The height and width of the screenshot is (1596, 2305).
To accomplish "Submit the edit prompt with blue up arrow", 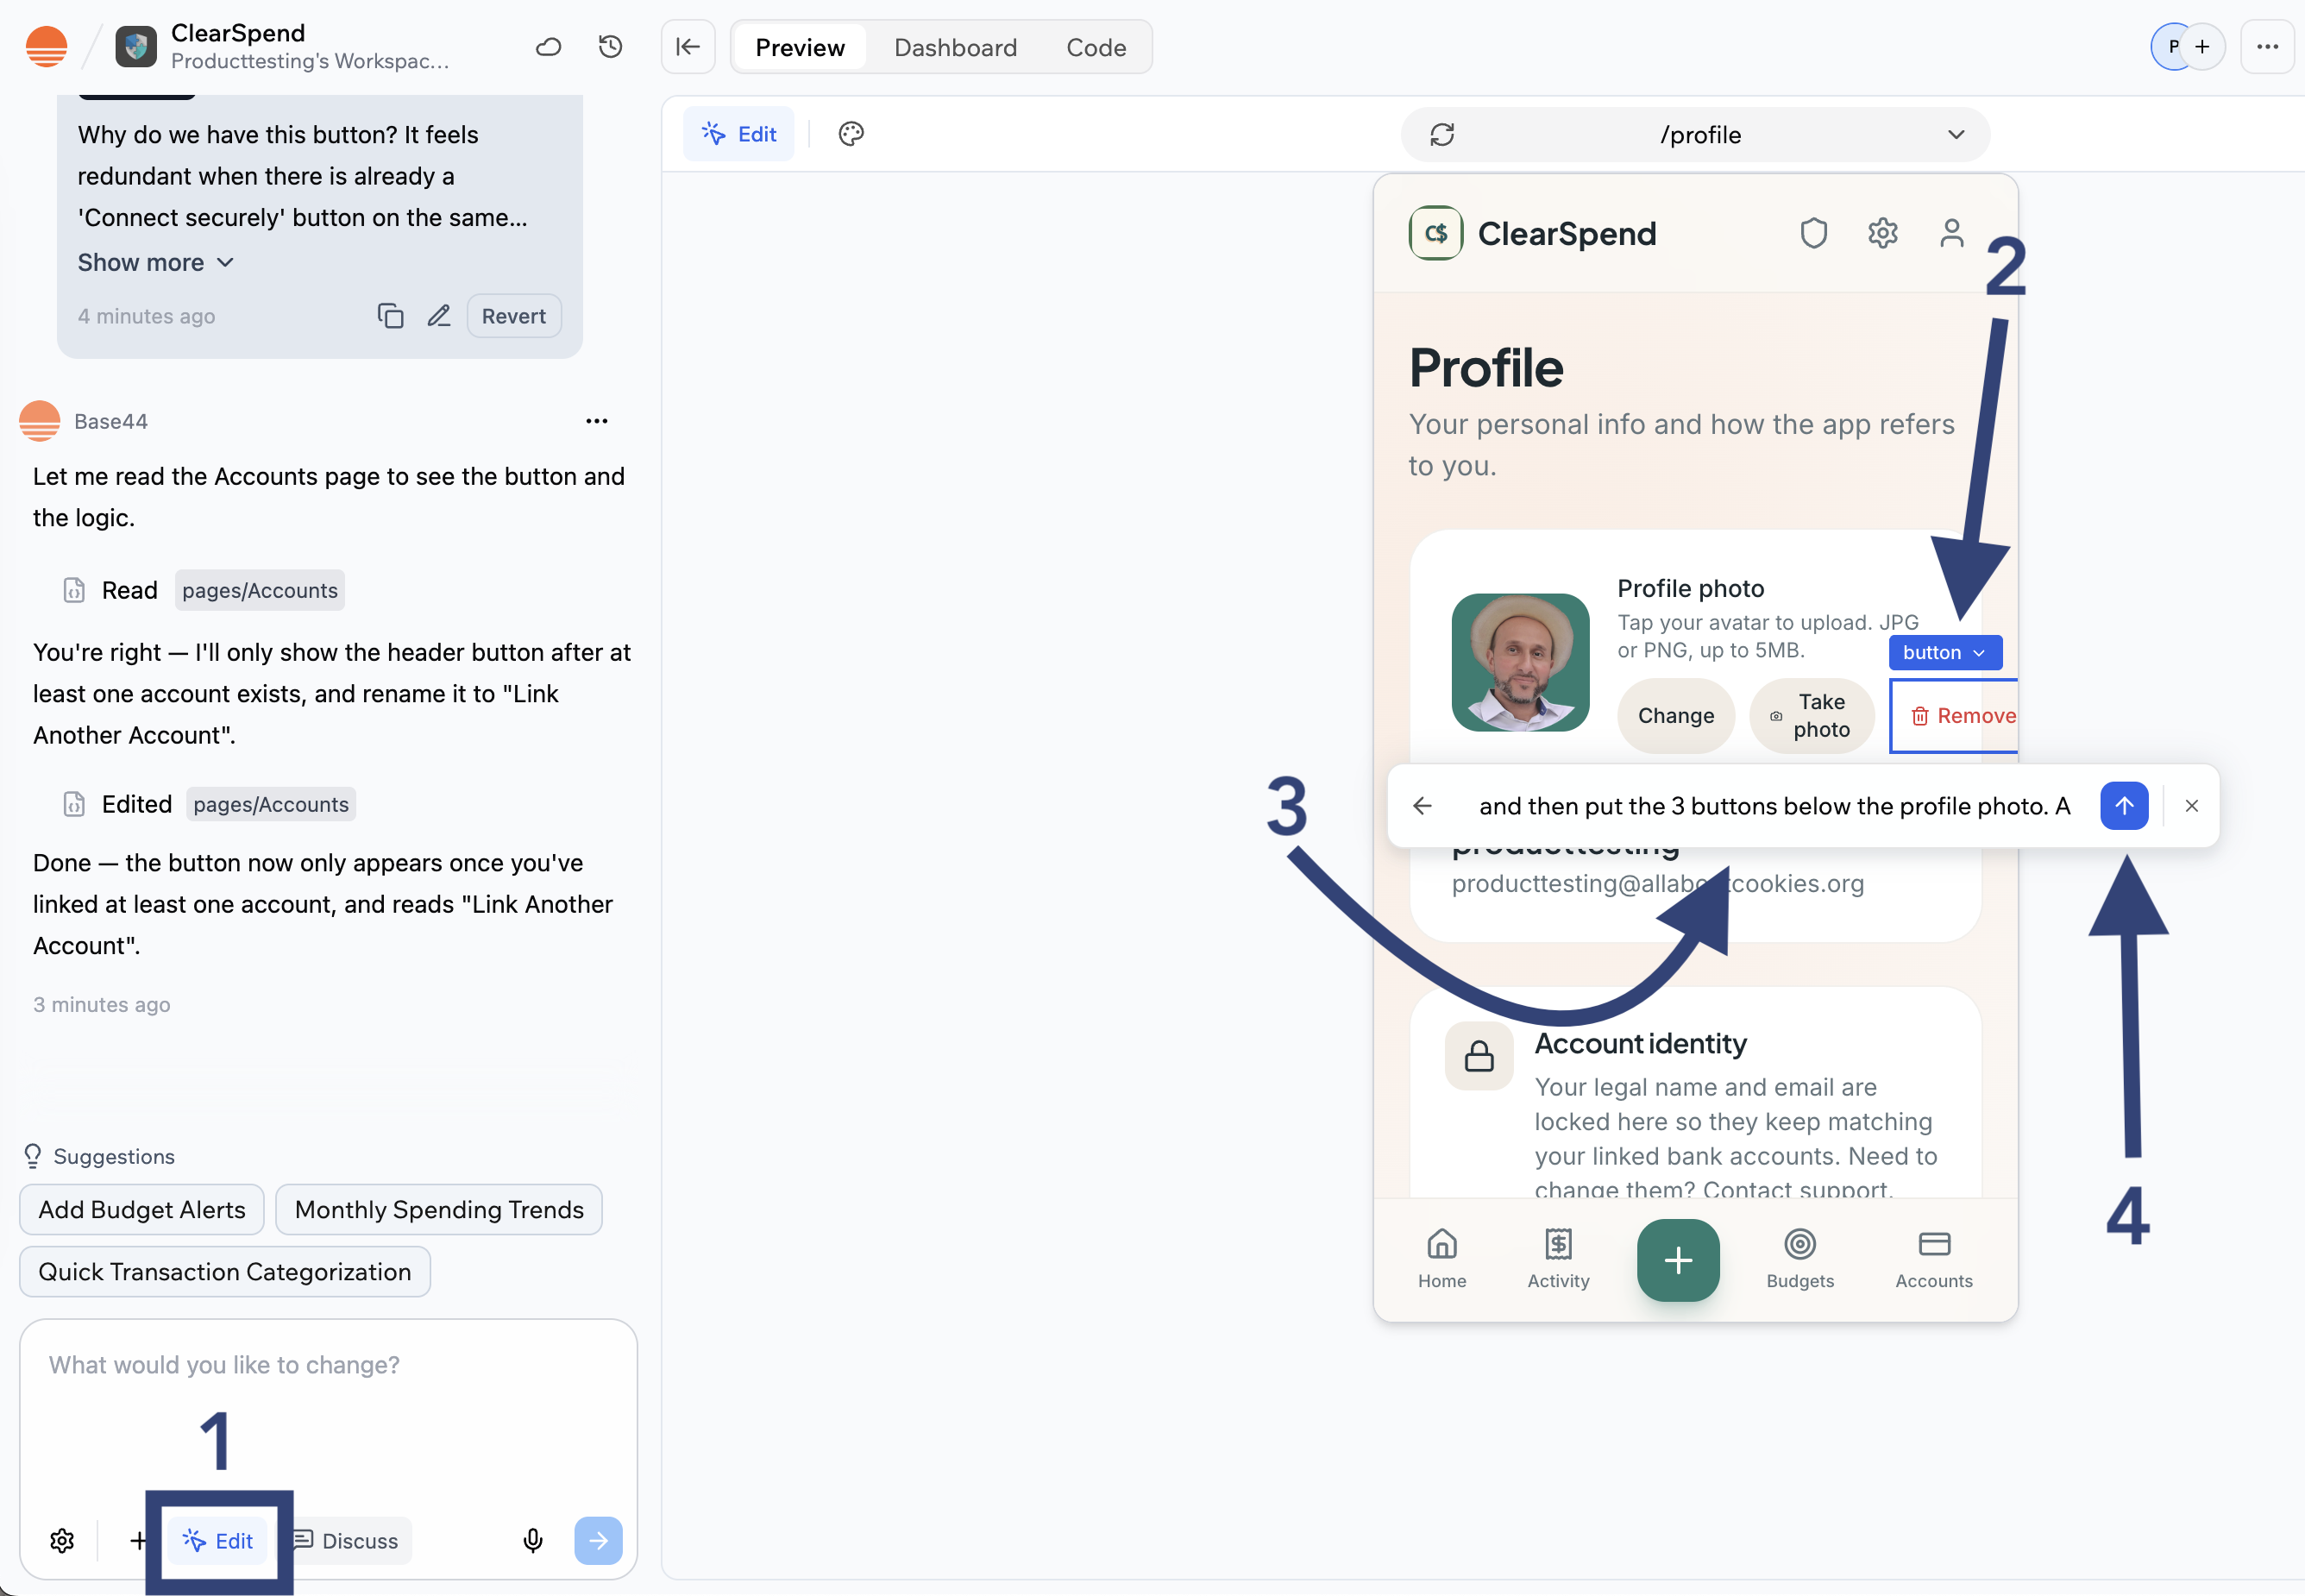I will (x=2125, y=806).
